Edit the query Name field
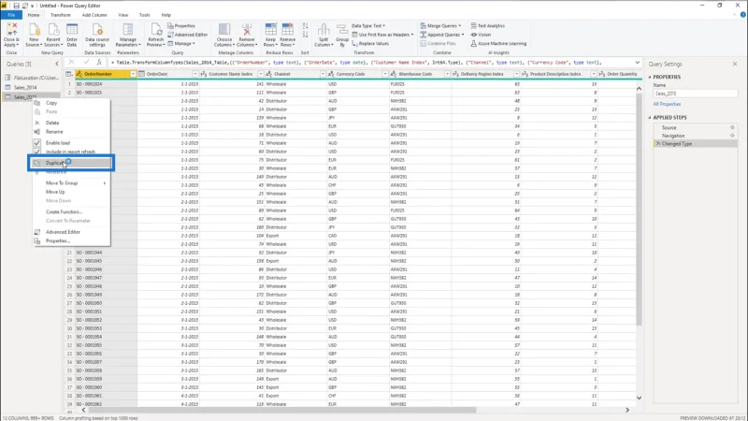 695,94
